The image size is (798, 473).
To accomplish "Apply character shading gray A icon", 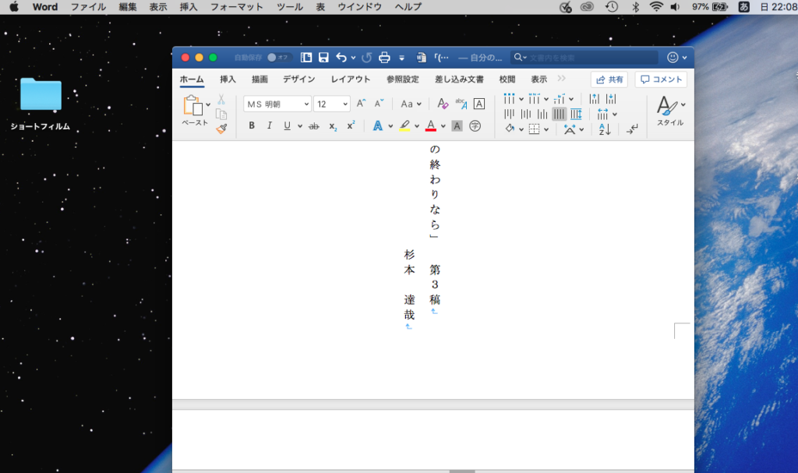I will 457,125.
